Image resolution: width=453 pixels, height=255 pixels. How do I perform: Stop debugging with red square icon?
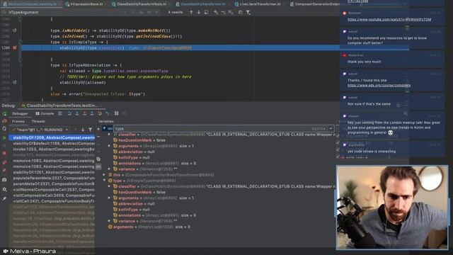[x=4, y=153]
